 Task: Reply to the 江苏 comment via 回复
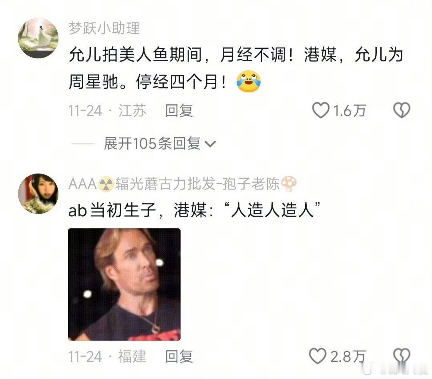pyautogui.click(x=179, y=111)
